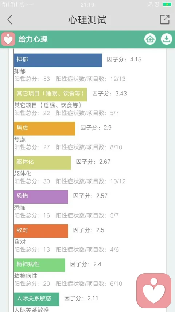Select the 其它项目 (睡眠、饮食等) bar
The height and width of the screenshot is (312, 175).
[x=50, y=94]
